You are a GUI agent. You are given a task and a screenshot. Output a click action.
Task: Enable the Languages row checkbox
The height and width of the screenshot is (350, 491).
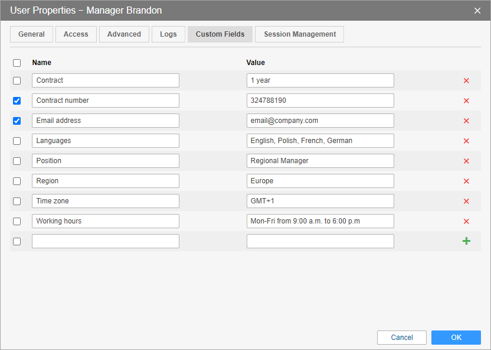coord(17,141)
